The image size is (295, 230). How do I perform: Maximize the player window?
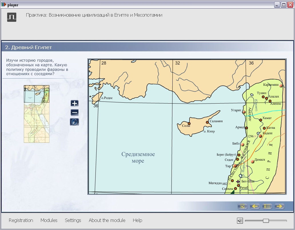pyautogui.click(x=284, y=5)
